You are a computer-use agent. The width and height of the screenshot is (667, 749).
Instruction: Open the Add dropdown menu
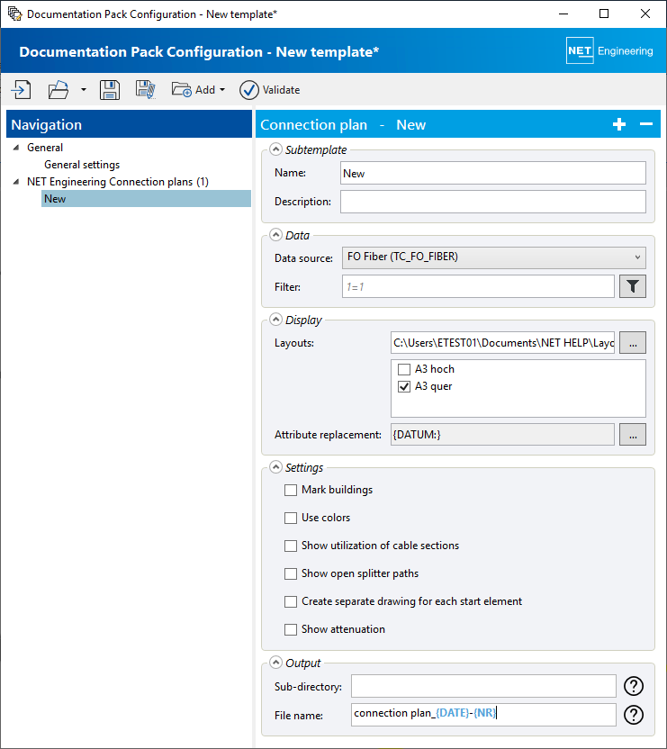198,90
